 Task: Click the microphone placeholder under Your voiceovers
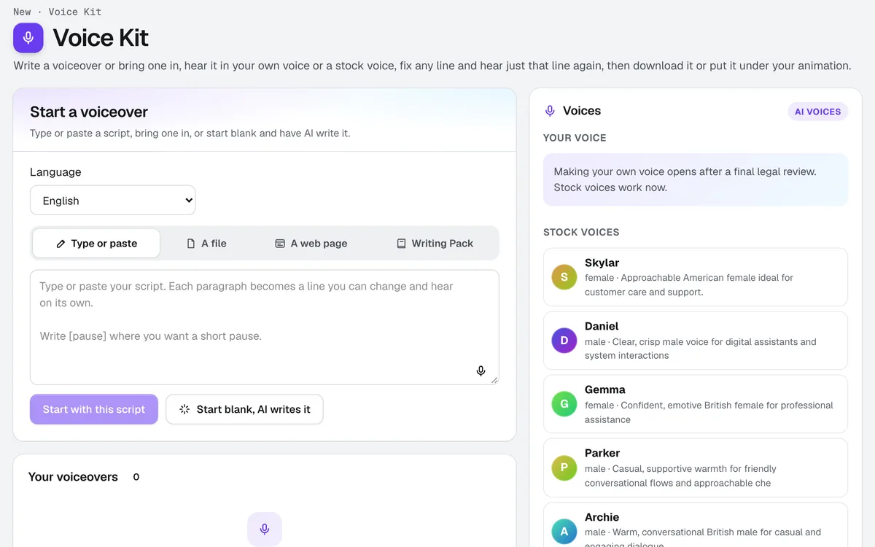coord(265,529)
